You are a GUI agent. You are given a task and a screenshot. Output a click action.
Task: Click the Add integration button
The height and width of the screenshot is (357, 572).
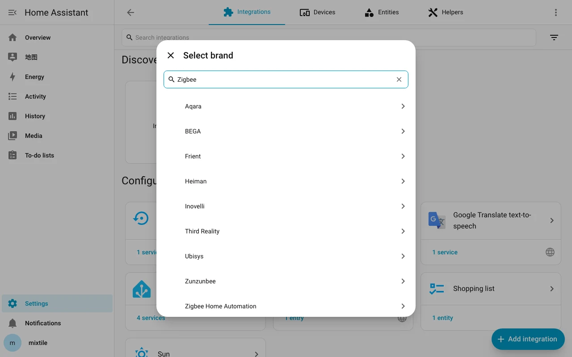tap(528, 339)
